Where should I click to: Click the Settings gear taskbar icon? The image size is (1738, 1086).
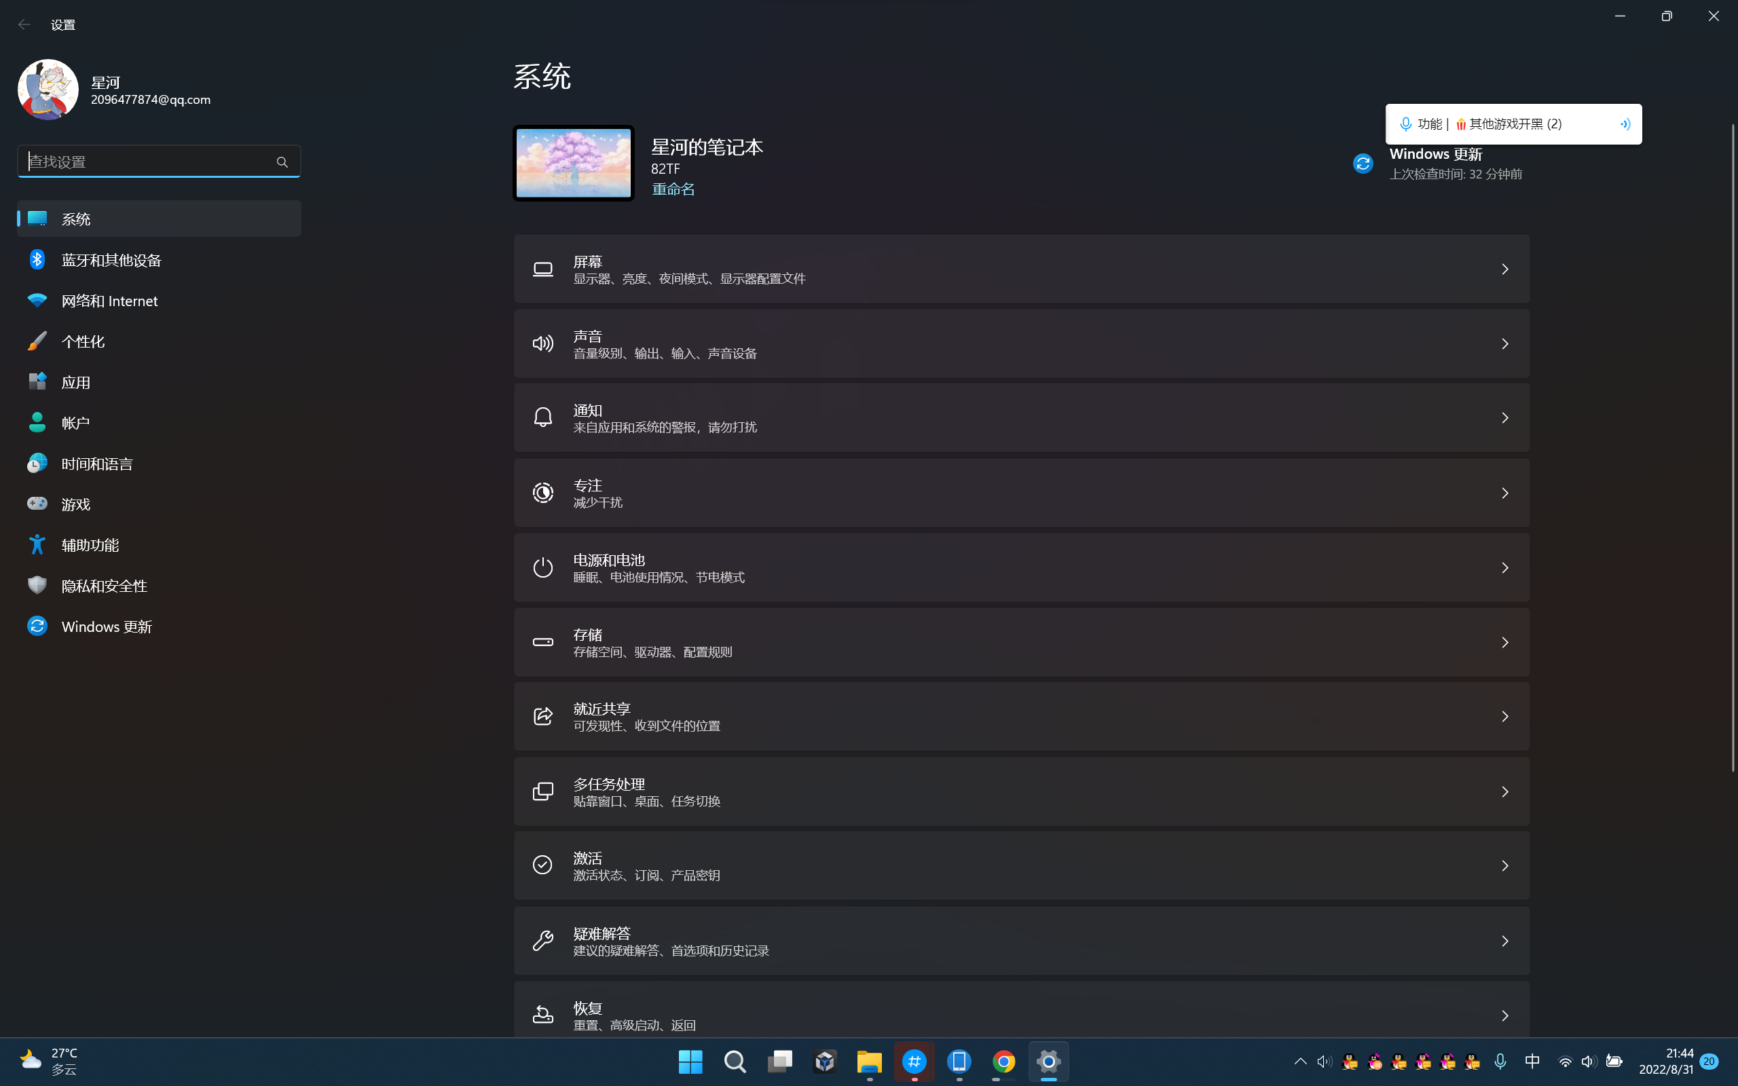(x=1048, y=1061)
